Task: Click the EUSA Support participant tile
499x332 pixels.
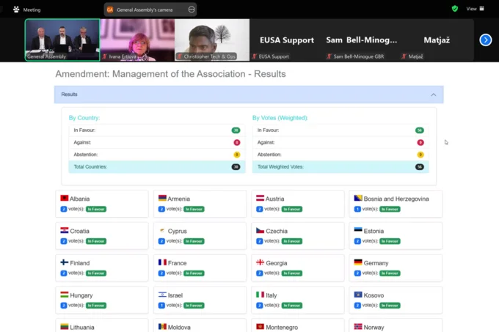Action: point(286,40)
